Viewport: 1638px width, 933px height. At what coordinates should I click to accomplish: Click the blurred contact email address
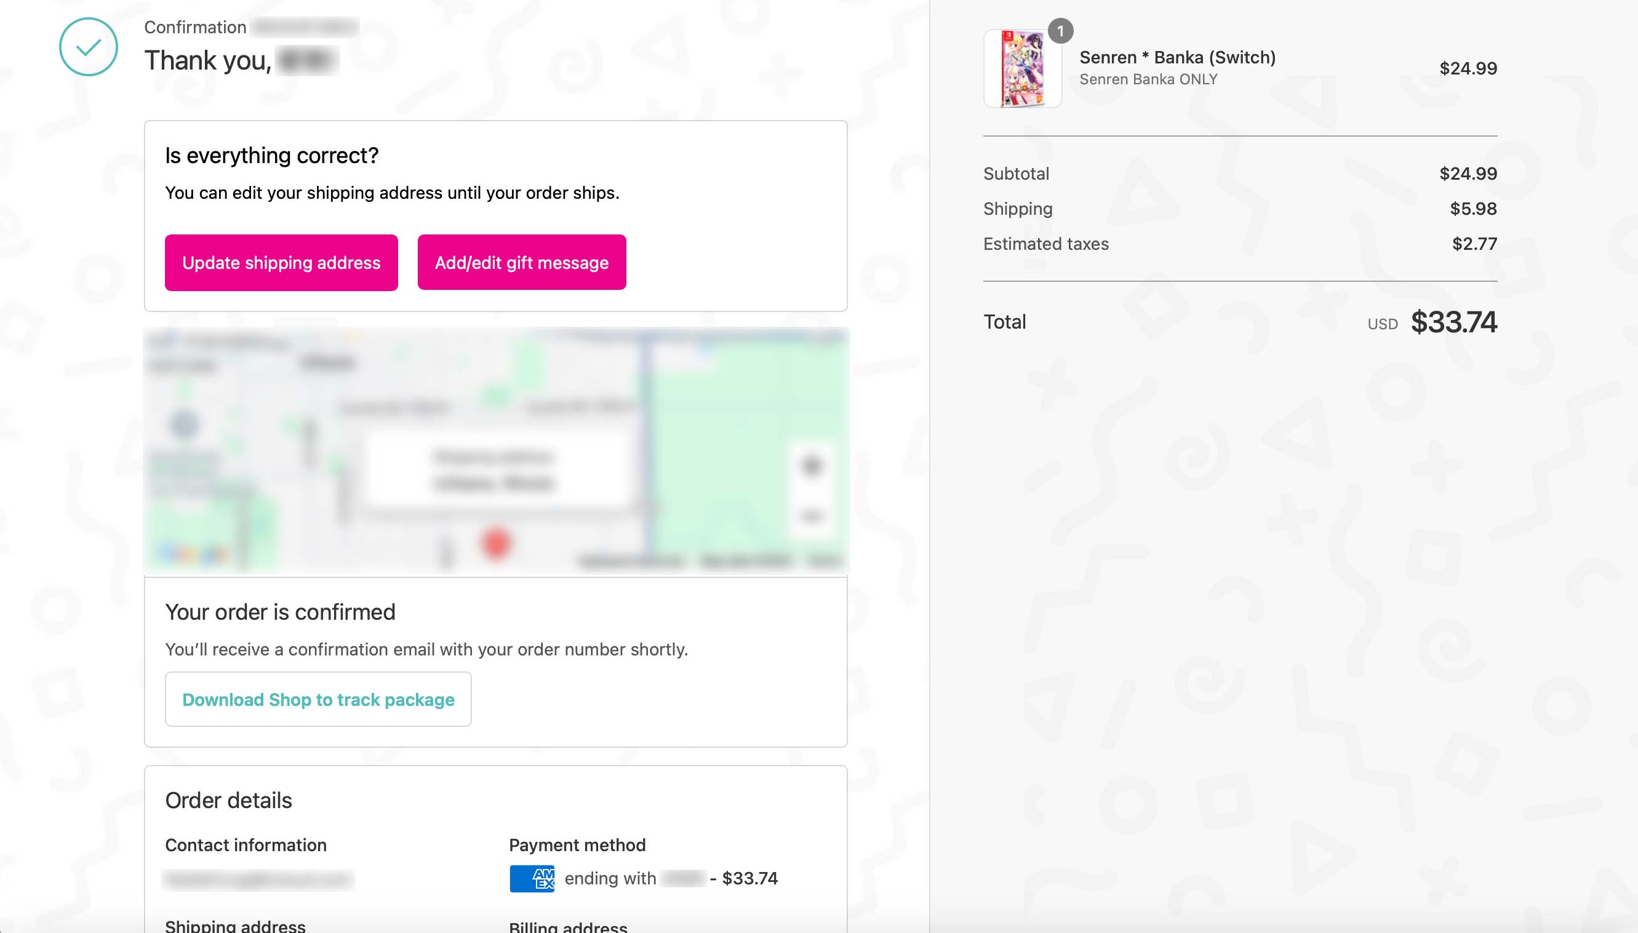click(x=258, y=879)
